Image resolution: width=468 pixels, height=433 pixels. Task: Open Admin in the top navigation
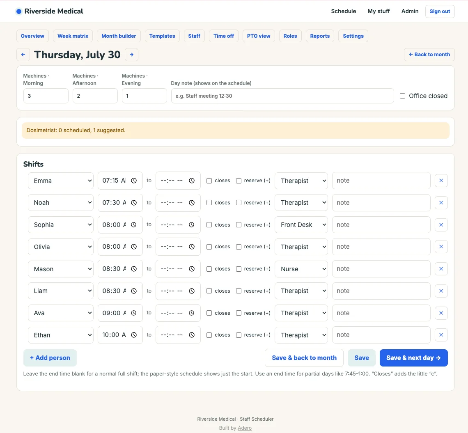click(x=410, y=11)
